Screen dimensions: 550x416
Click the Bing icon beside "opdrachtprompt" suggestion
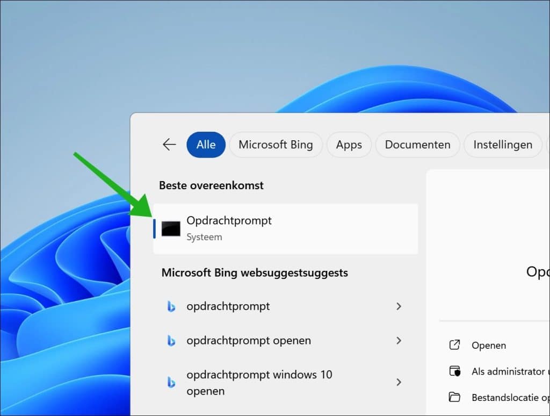[x=171, y=306]
